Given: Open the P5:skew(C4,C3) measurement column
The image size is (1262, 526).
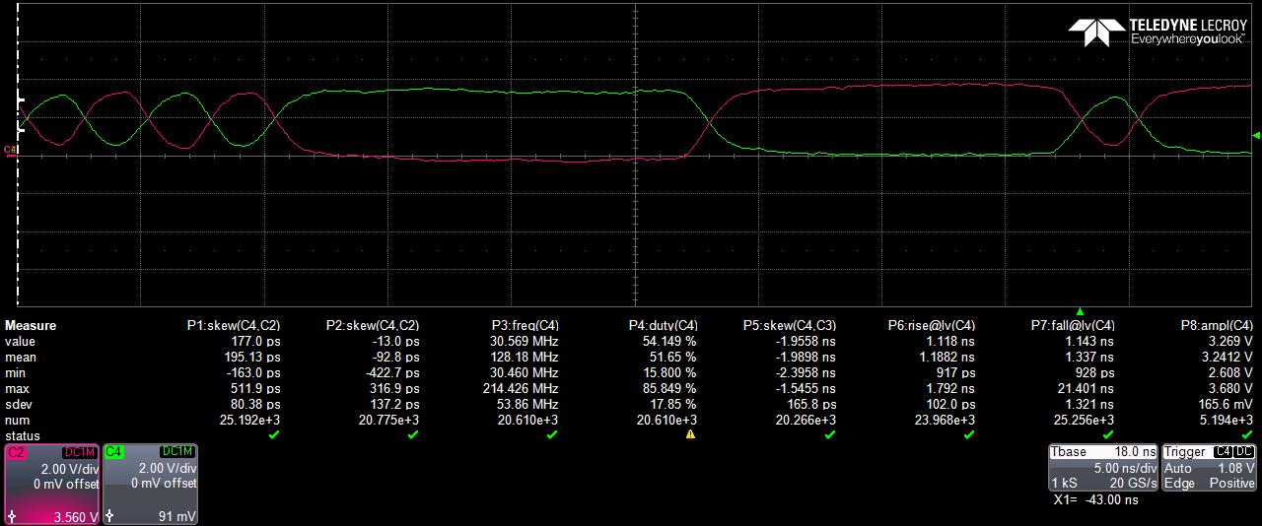Looking at the screenshot, I should tap(789, 326).
